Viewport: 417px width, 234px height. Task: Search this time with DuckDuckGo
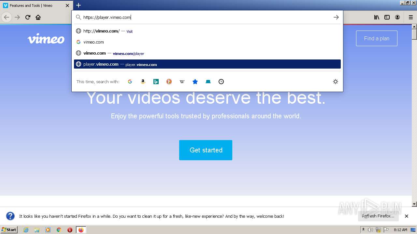point(169,82)
